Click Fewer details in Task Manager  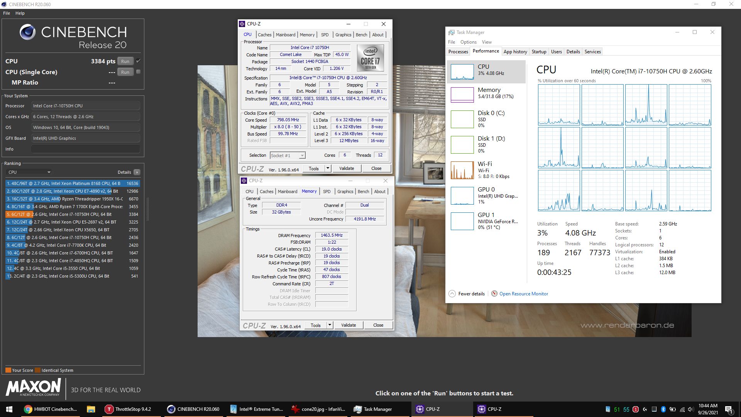tap(471, 294)
